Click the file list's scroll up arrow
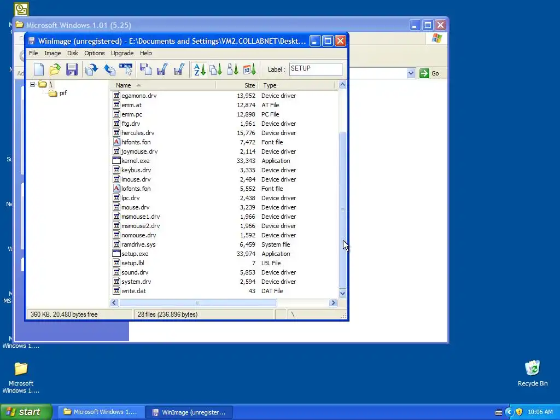 click(x=342, y=85)
